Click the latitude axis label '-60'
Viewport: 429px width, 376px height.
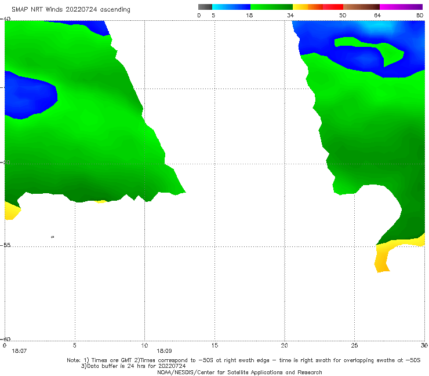click(5, 339)
